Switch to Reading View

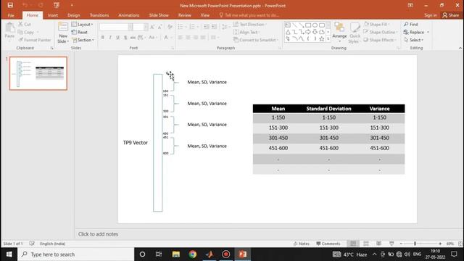[x=378, y=244]
